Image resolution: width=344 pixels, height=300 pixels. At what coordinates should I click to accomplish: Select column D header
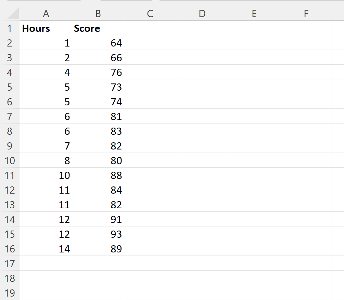tap(202, 14)
